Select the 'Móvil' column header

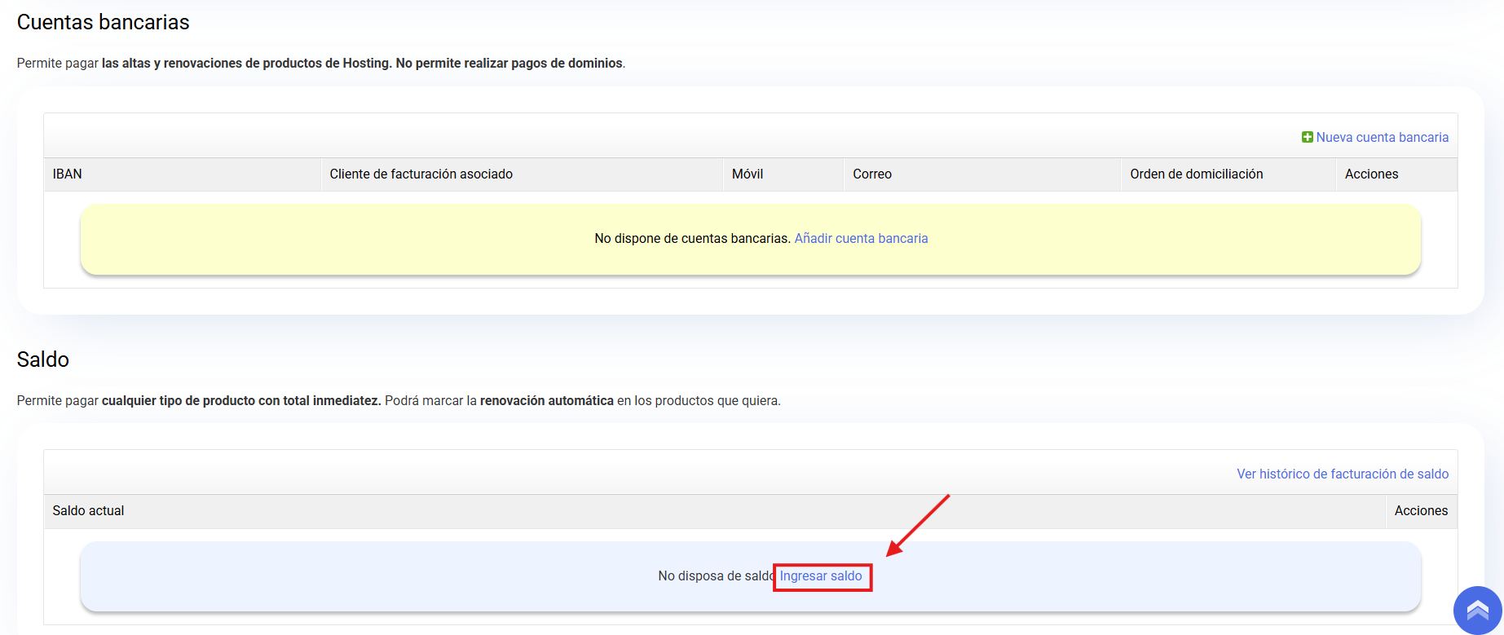[x=748, y=174]
